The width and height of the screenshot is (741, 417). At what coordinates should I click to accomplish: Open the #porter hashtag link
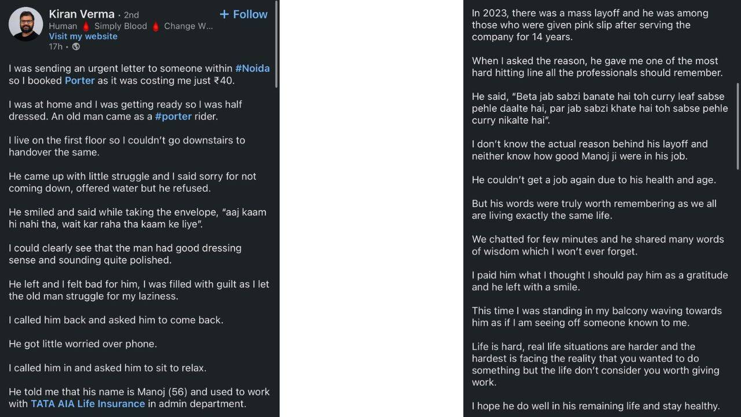[x=173, y=116]
